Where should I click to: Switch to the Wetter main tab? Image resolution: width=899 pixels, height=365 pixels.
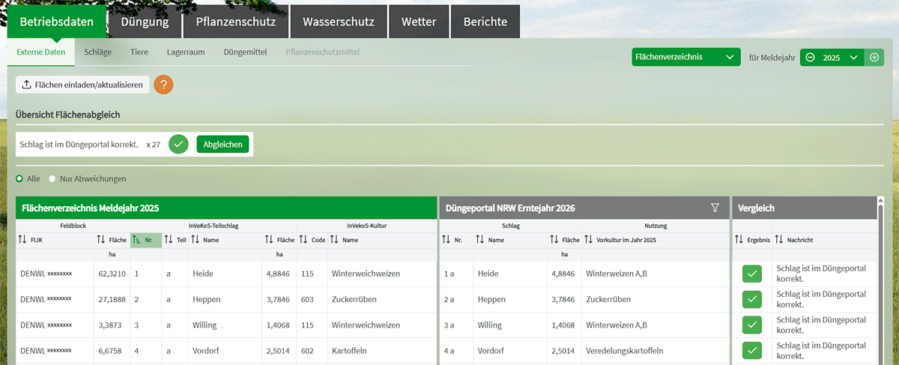[x=419, y=22]
